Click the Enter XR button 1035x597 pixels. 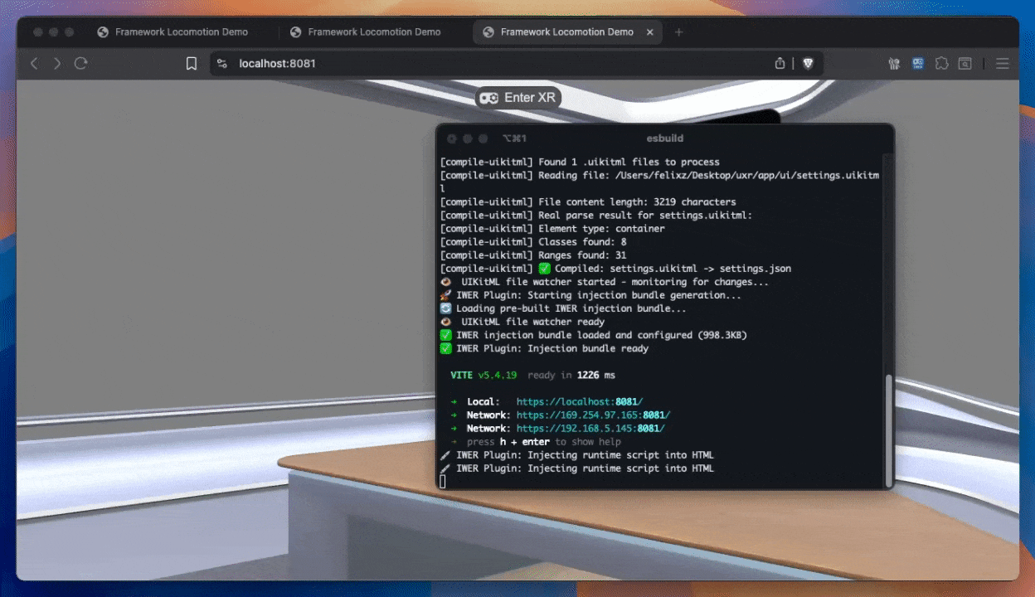(518, 98)
